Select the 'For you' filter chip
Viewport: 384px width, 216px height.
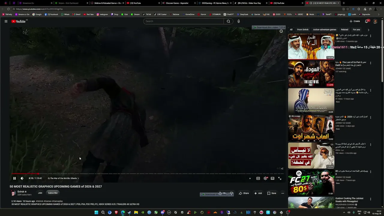[x=356, y=30]
